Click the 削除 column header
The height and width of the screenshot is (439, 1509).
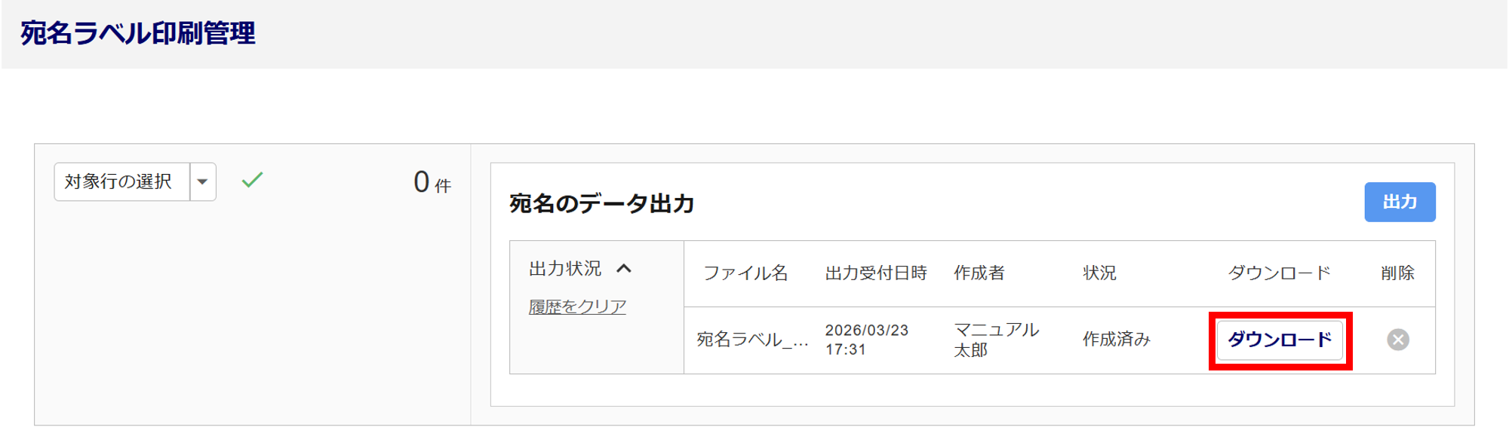pyautogui.click(x=1397, y=273)
